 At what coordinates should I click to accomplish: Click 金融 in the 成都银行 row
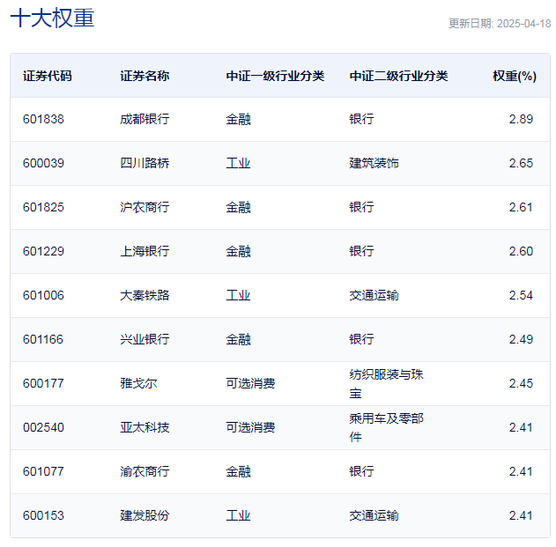238,119
